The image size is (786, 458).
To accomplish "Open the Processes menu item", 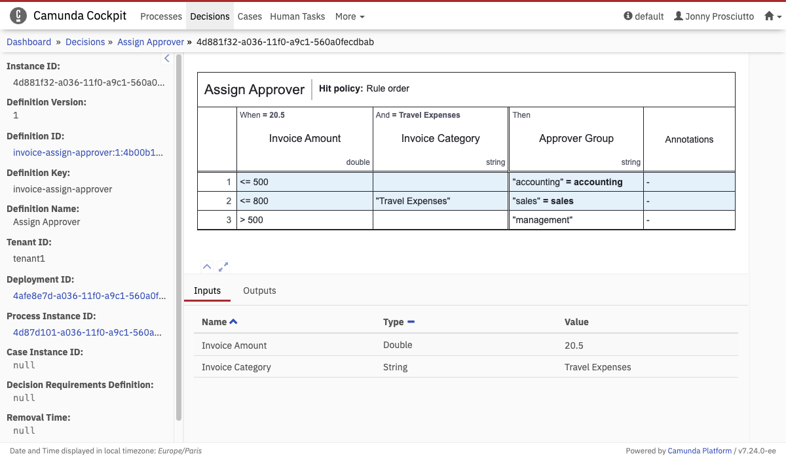I will coord(161,16).
